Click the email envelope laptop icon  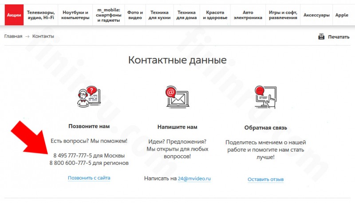point(177,97)
